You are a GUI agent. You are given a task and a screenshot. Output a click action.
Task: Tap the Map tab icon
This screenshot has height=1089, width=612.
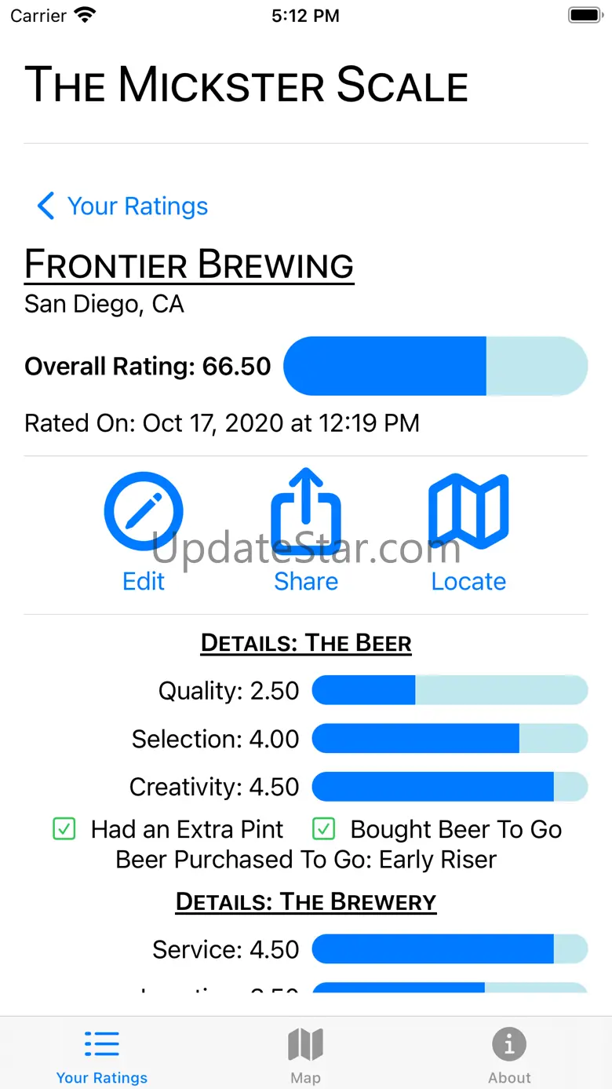[305, 1044]
